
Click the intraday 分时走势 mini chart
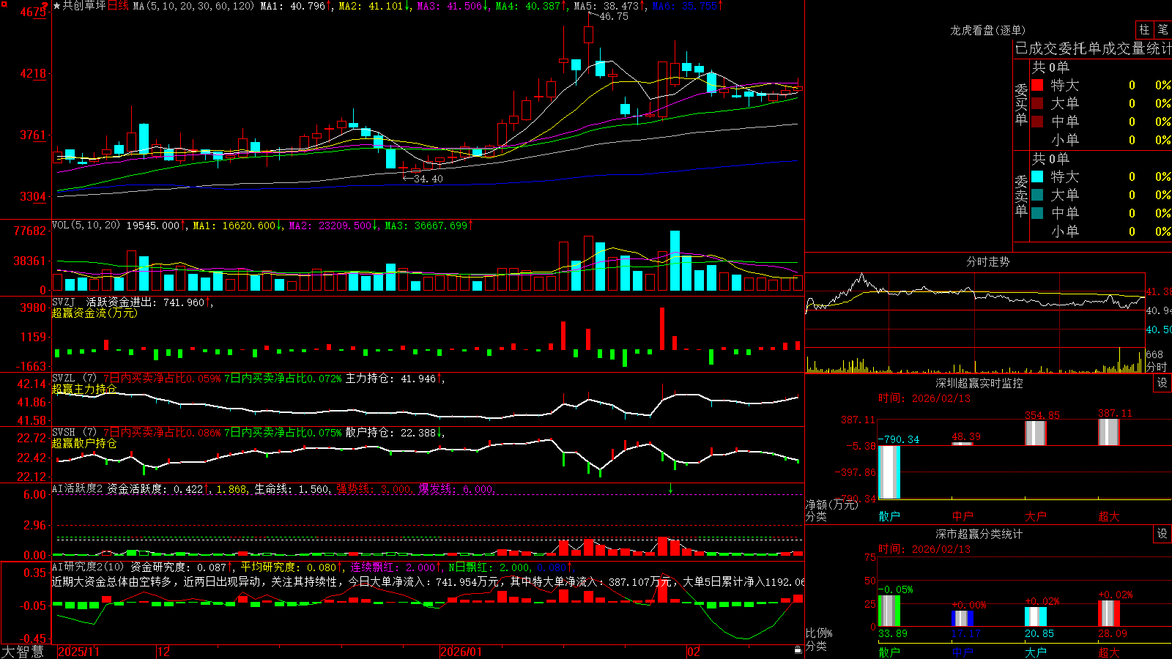[x=975, y=322]
